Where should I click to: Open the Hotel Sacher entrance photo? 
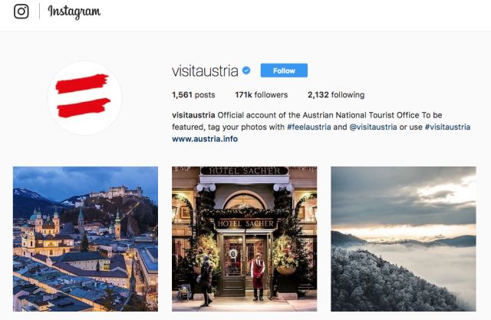(x=244, y=239)
